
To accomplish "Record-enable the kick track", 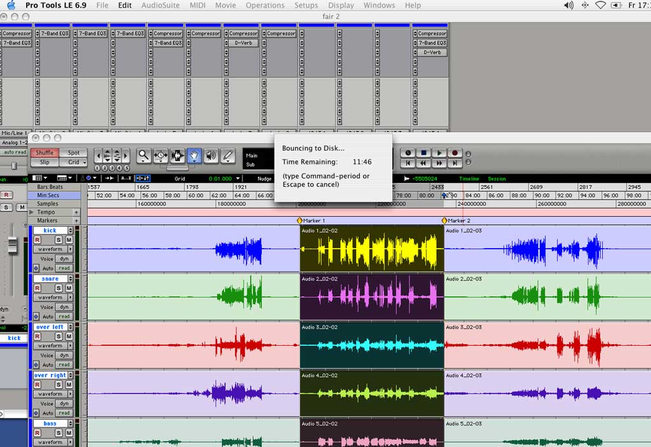I will pyautogui.click(x=38, y=240).
